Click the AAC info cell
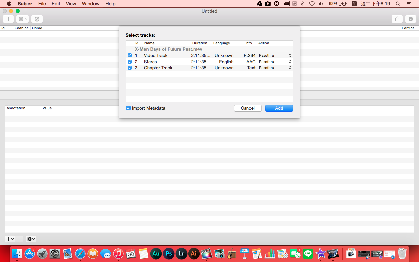 pos(251,62)
